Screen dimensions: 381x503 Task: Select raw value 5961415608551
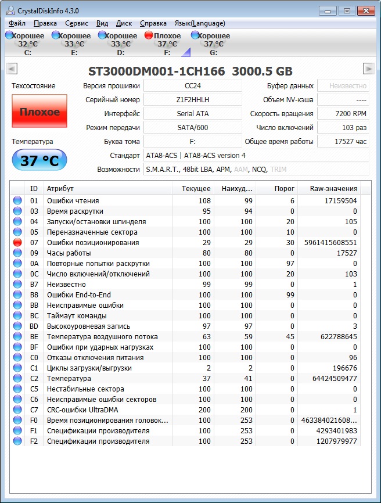(330, 243)
